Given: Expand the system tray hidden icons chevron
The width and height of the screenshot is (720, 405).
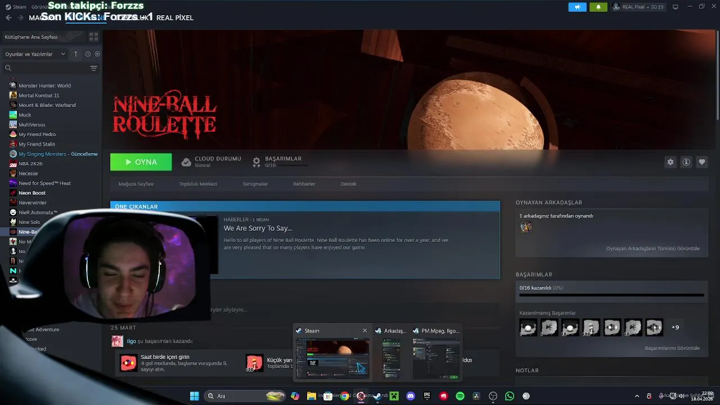Looking at the screenshot, I should pos(637,396).
